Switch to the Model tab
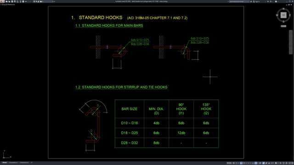Viewport: 294px width, 165px height. (5, 163)
